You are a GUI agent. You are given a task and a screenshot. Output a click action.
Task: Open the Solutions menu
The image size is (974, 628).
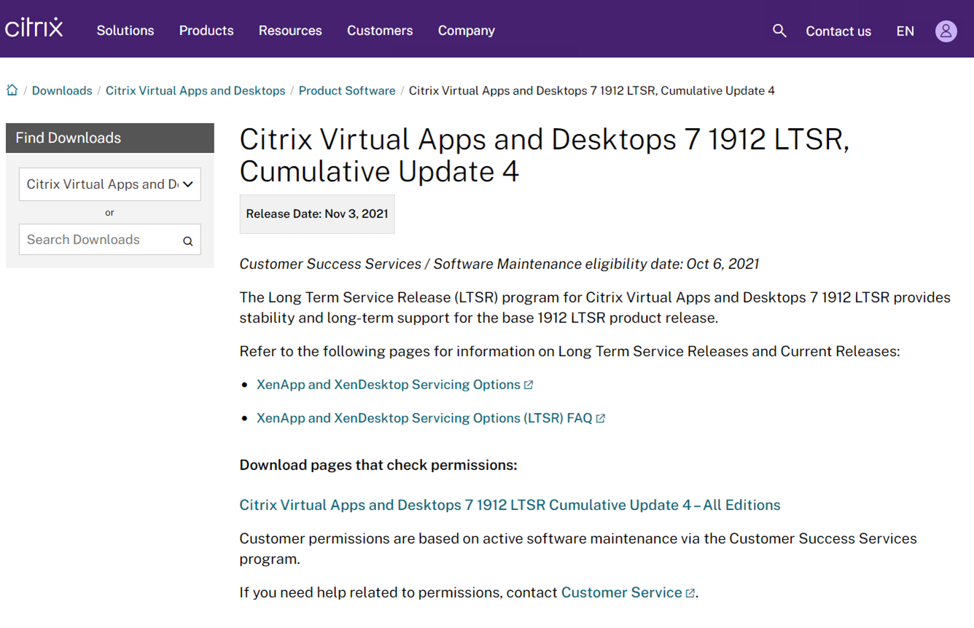coord(125,31)
